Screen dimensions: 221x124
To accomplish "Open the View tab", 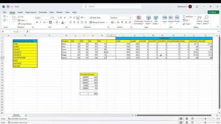I will 67,12.
